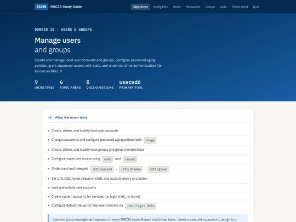
Task: Click the /etc/login.defs code tag
Action: pyautogui.click(x=140, y=206)
